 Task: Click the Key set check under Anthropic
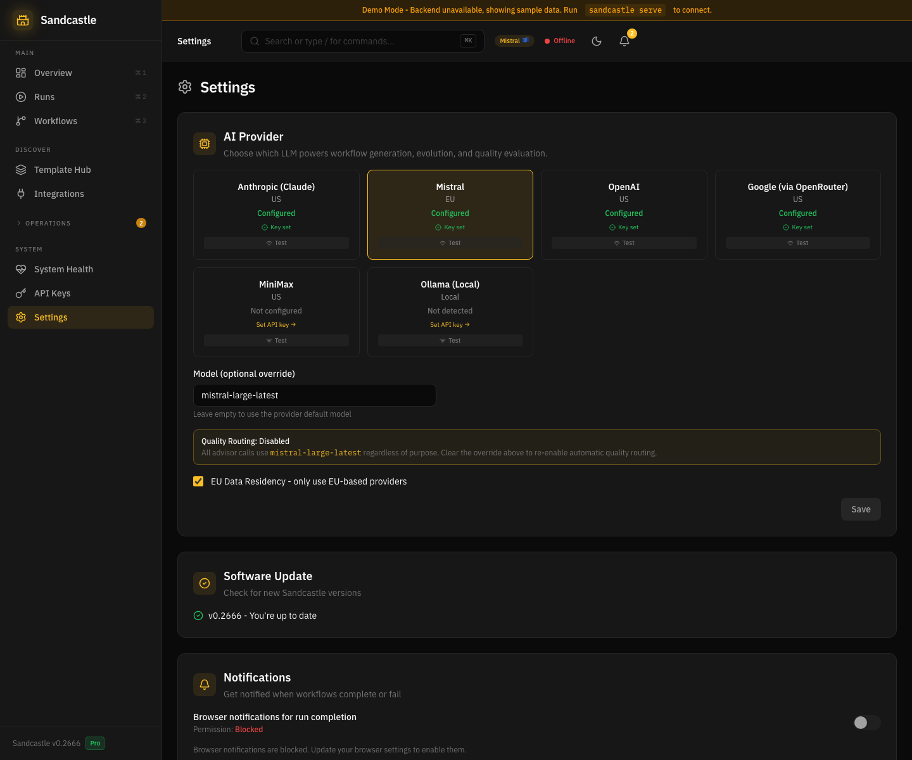coord(276,227)
